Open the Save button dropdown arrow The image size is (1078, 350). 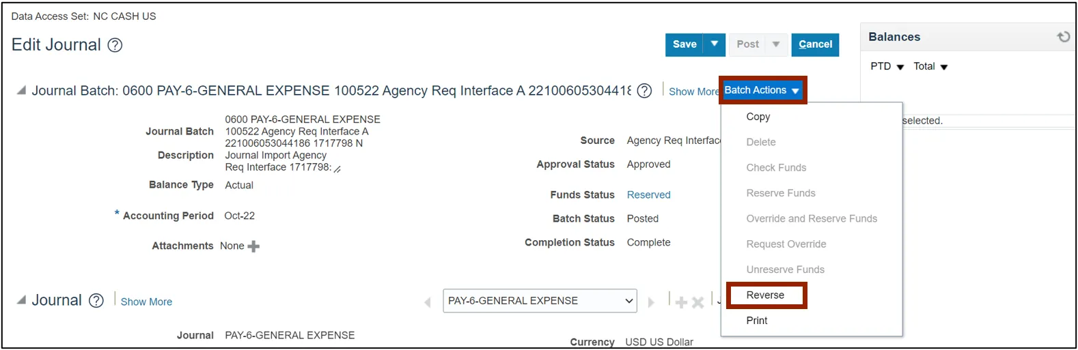click(x=714, y=44)
